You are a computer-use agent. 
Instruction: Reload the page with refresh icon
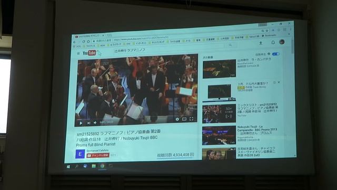[84, 41]
